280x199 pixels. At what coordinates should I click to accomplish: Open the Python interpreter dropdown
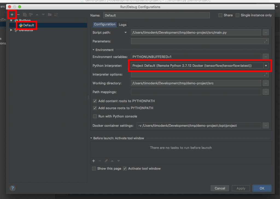coord(266,66)
